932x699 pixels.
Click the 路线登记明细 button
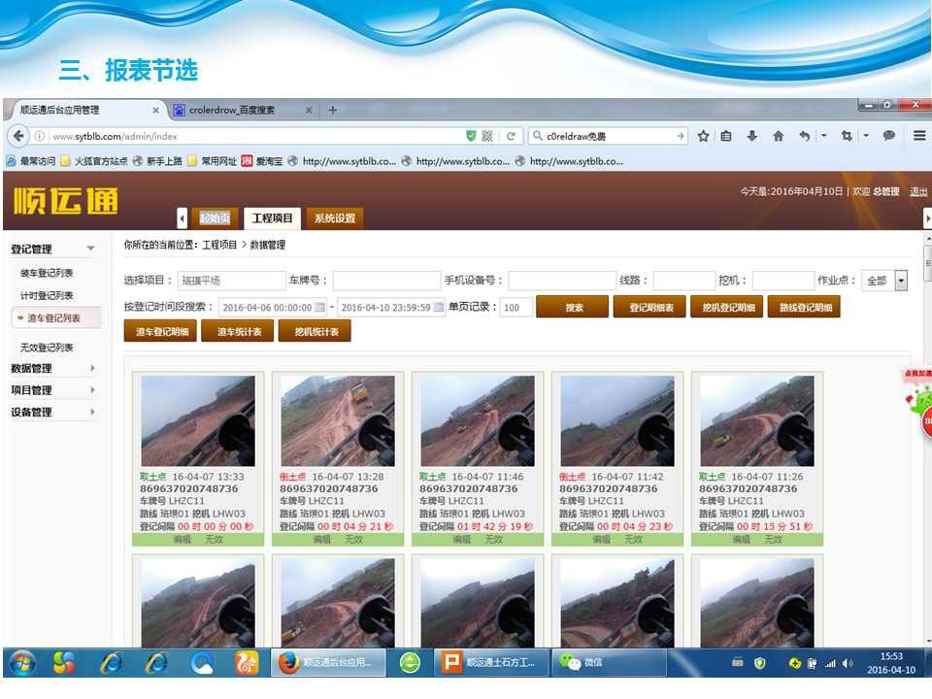click(804, 308)
